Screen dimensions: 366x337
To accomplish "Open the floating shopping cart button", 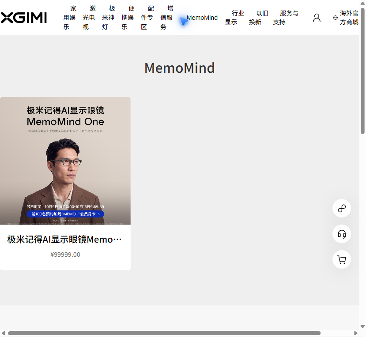I will [341, 259].
